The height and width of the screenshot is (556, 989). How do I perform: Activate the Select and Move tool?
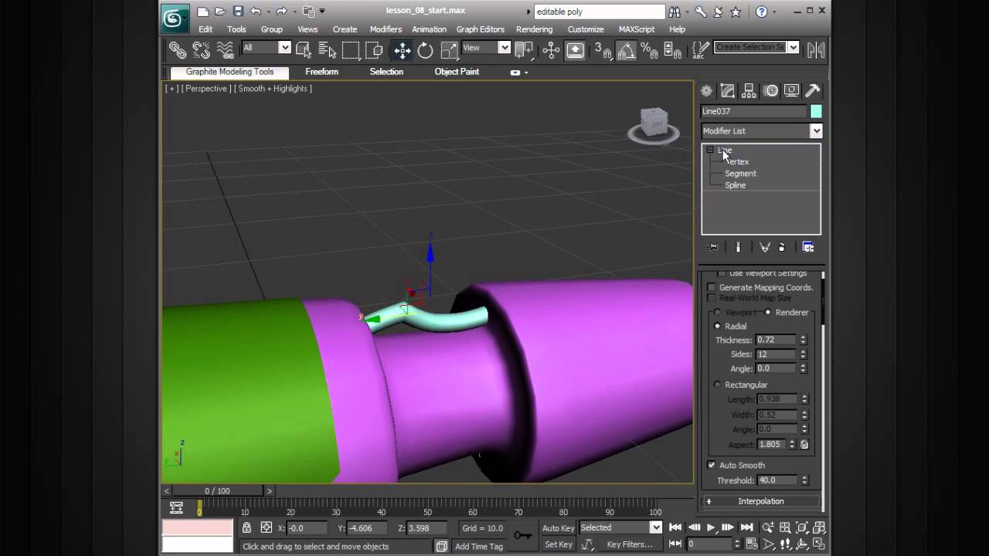402,50
